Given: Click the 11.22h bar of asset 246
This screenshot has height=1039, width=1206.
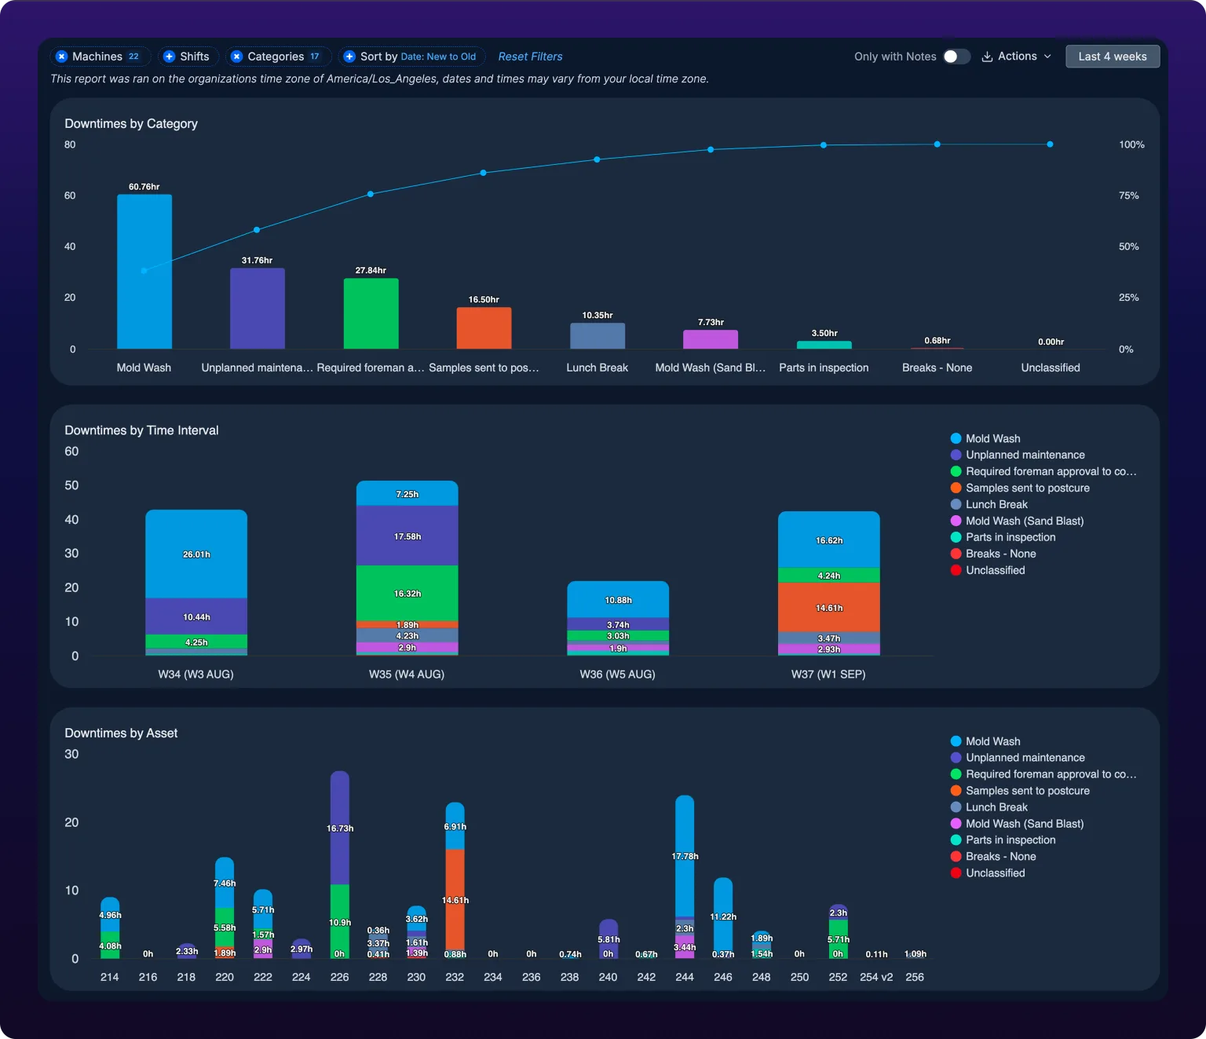Looking at the screenshot, I should [x=723, y=915].
